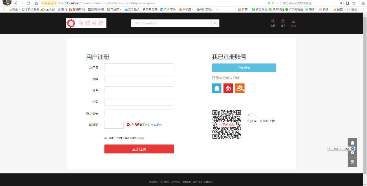Viewport: 367px width, 186px height.
Task: Click the help question-mark icon in header
Action: pyautogui.click(x=283, y=22)
